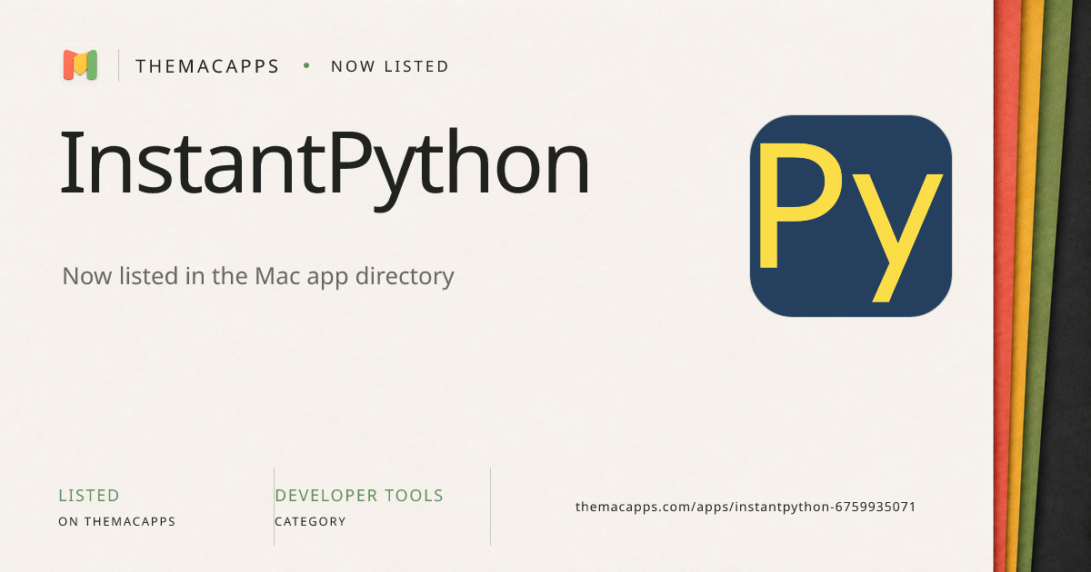Click the THEMACAPPS brand name text
1091x572 pixels.
pos(207,66)
